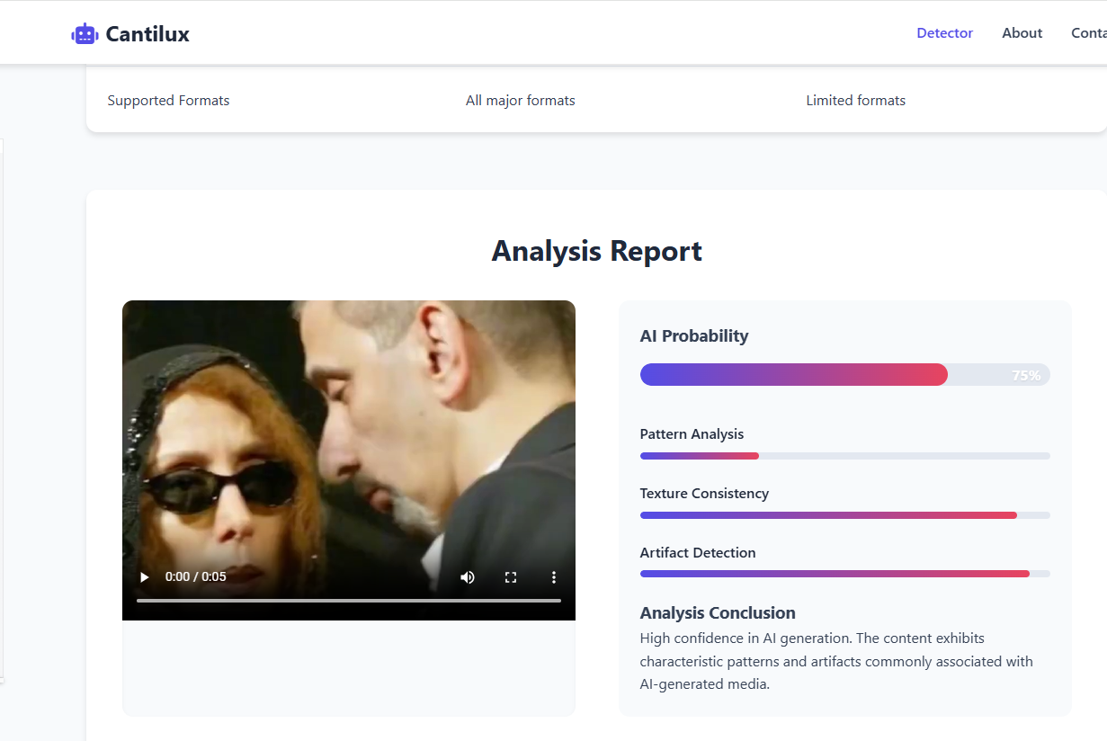Viewport: 1107px width, 741px height.
Task: Click the Texture Consistency progress bar
Action: pos(844,515)
